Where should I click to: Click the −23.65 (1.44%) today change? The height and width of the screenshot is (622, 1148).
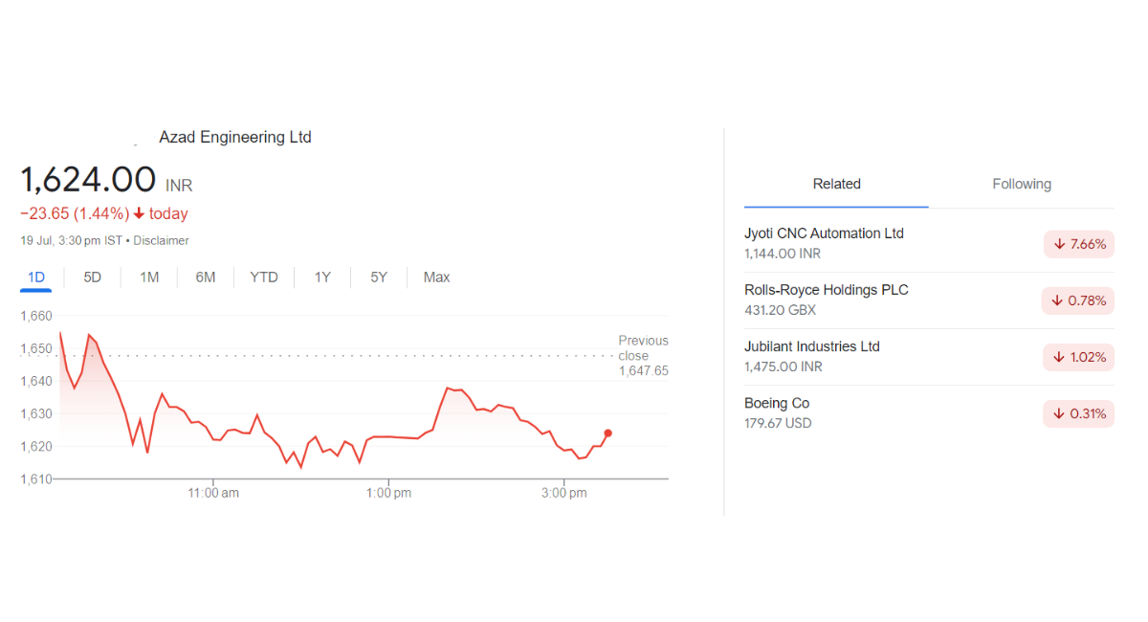coord(104,213)
